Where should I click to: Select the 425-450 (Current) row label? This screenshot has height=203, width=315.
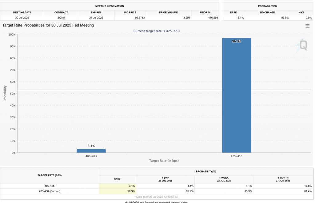[50, 191]
